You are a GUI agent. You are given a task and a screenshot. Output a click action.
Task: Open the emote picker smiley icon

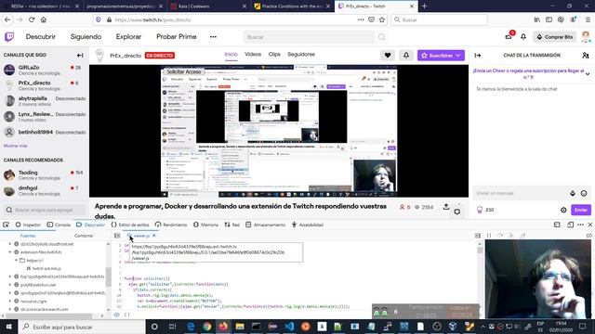[584, 194]
